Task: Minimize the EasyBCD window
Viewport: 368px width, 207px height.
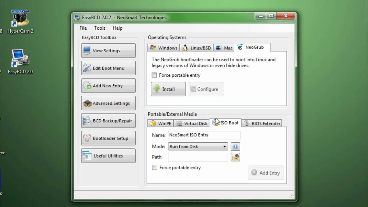Action: point(261,16)
